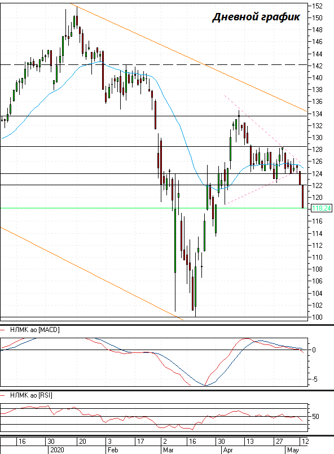
Task: Click the 128 price axis label
Action: 317,150
